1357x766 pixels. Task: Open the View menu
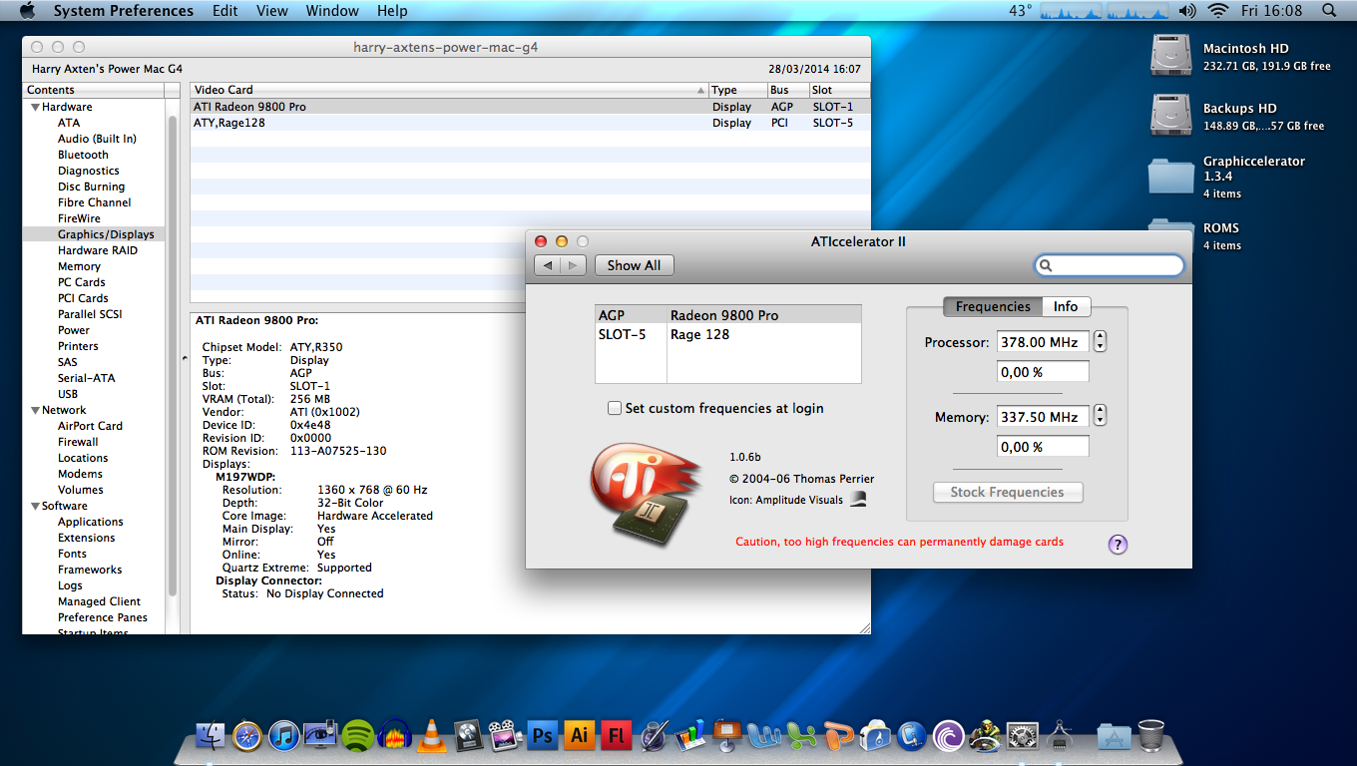(272, 11)
